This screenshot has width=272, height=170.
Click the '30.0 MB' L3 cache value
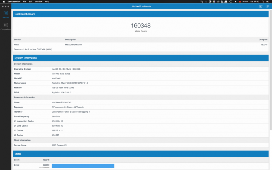pos(55,135)
